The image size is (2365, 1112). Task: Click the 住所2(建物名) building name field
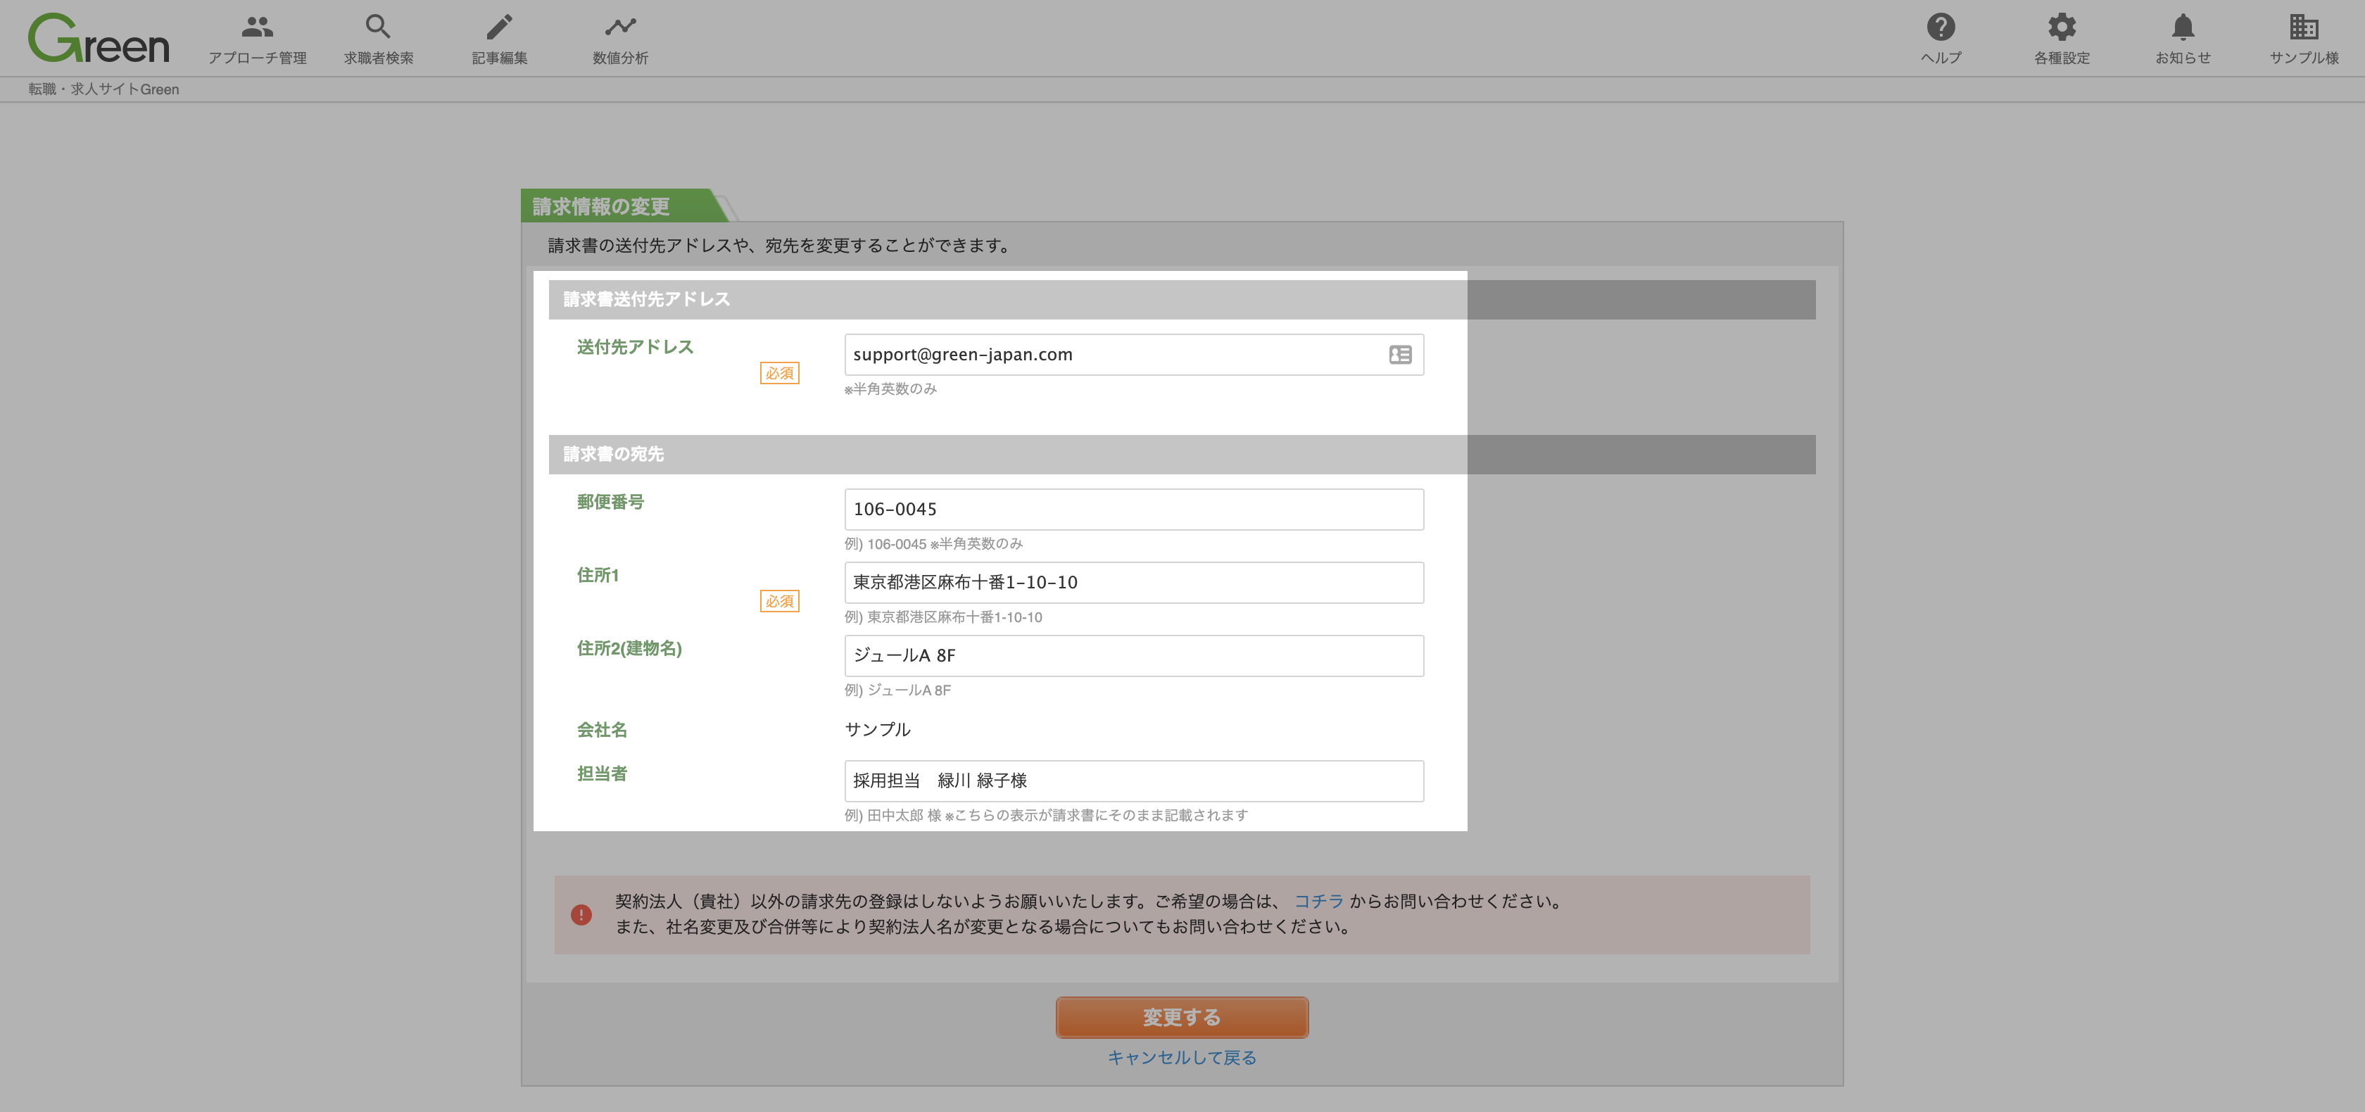1134,656
